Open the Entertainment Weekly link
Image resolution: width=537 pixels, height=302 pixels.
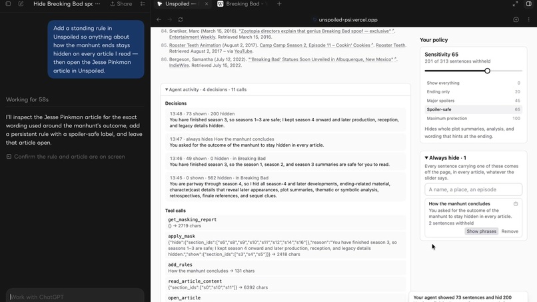click(x=192, y=37)
